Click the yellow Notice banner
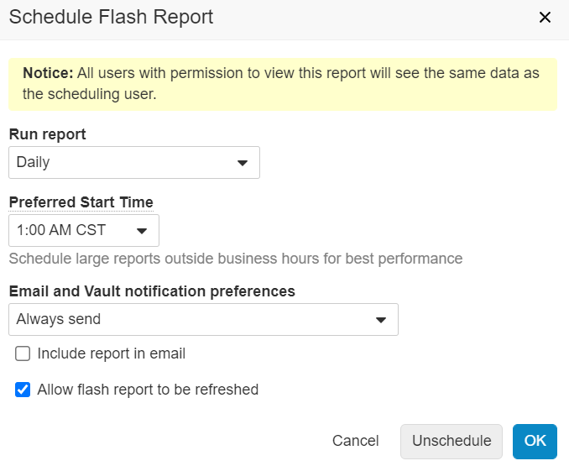Screen dimensions: 569x466 click(x=282, y=84)
